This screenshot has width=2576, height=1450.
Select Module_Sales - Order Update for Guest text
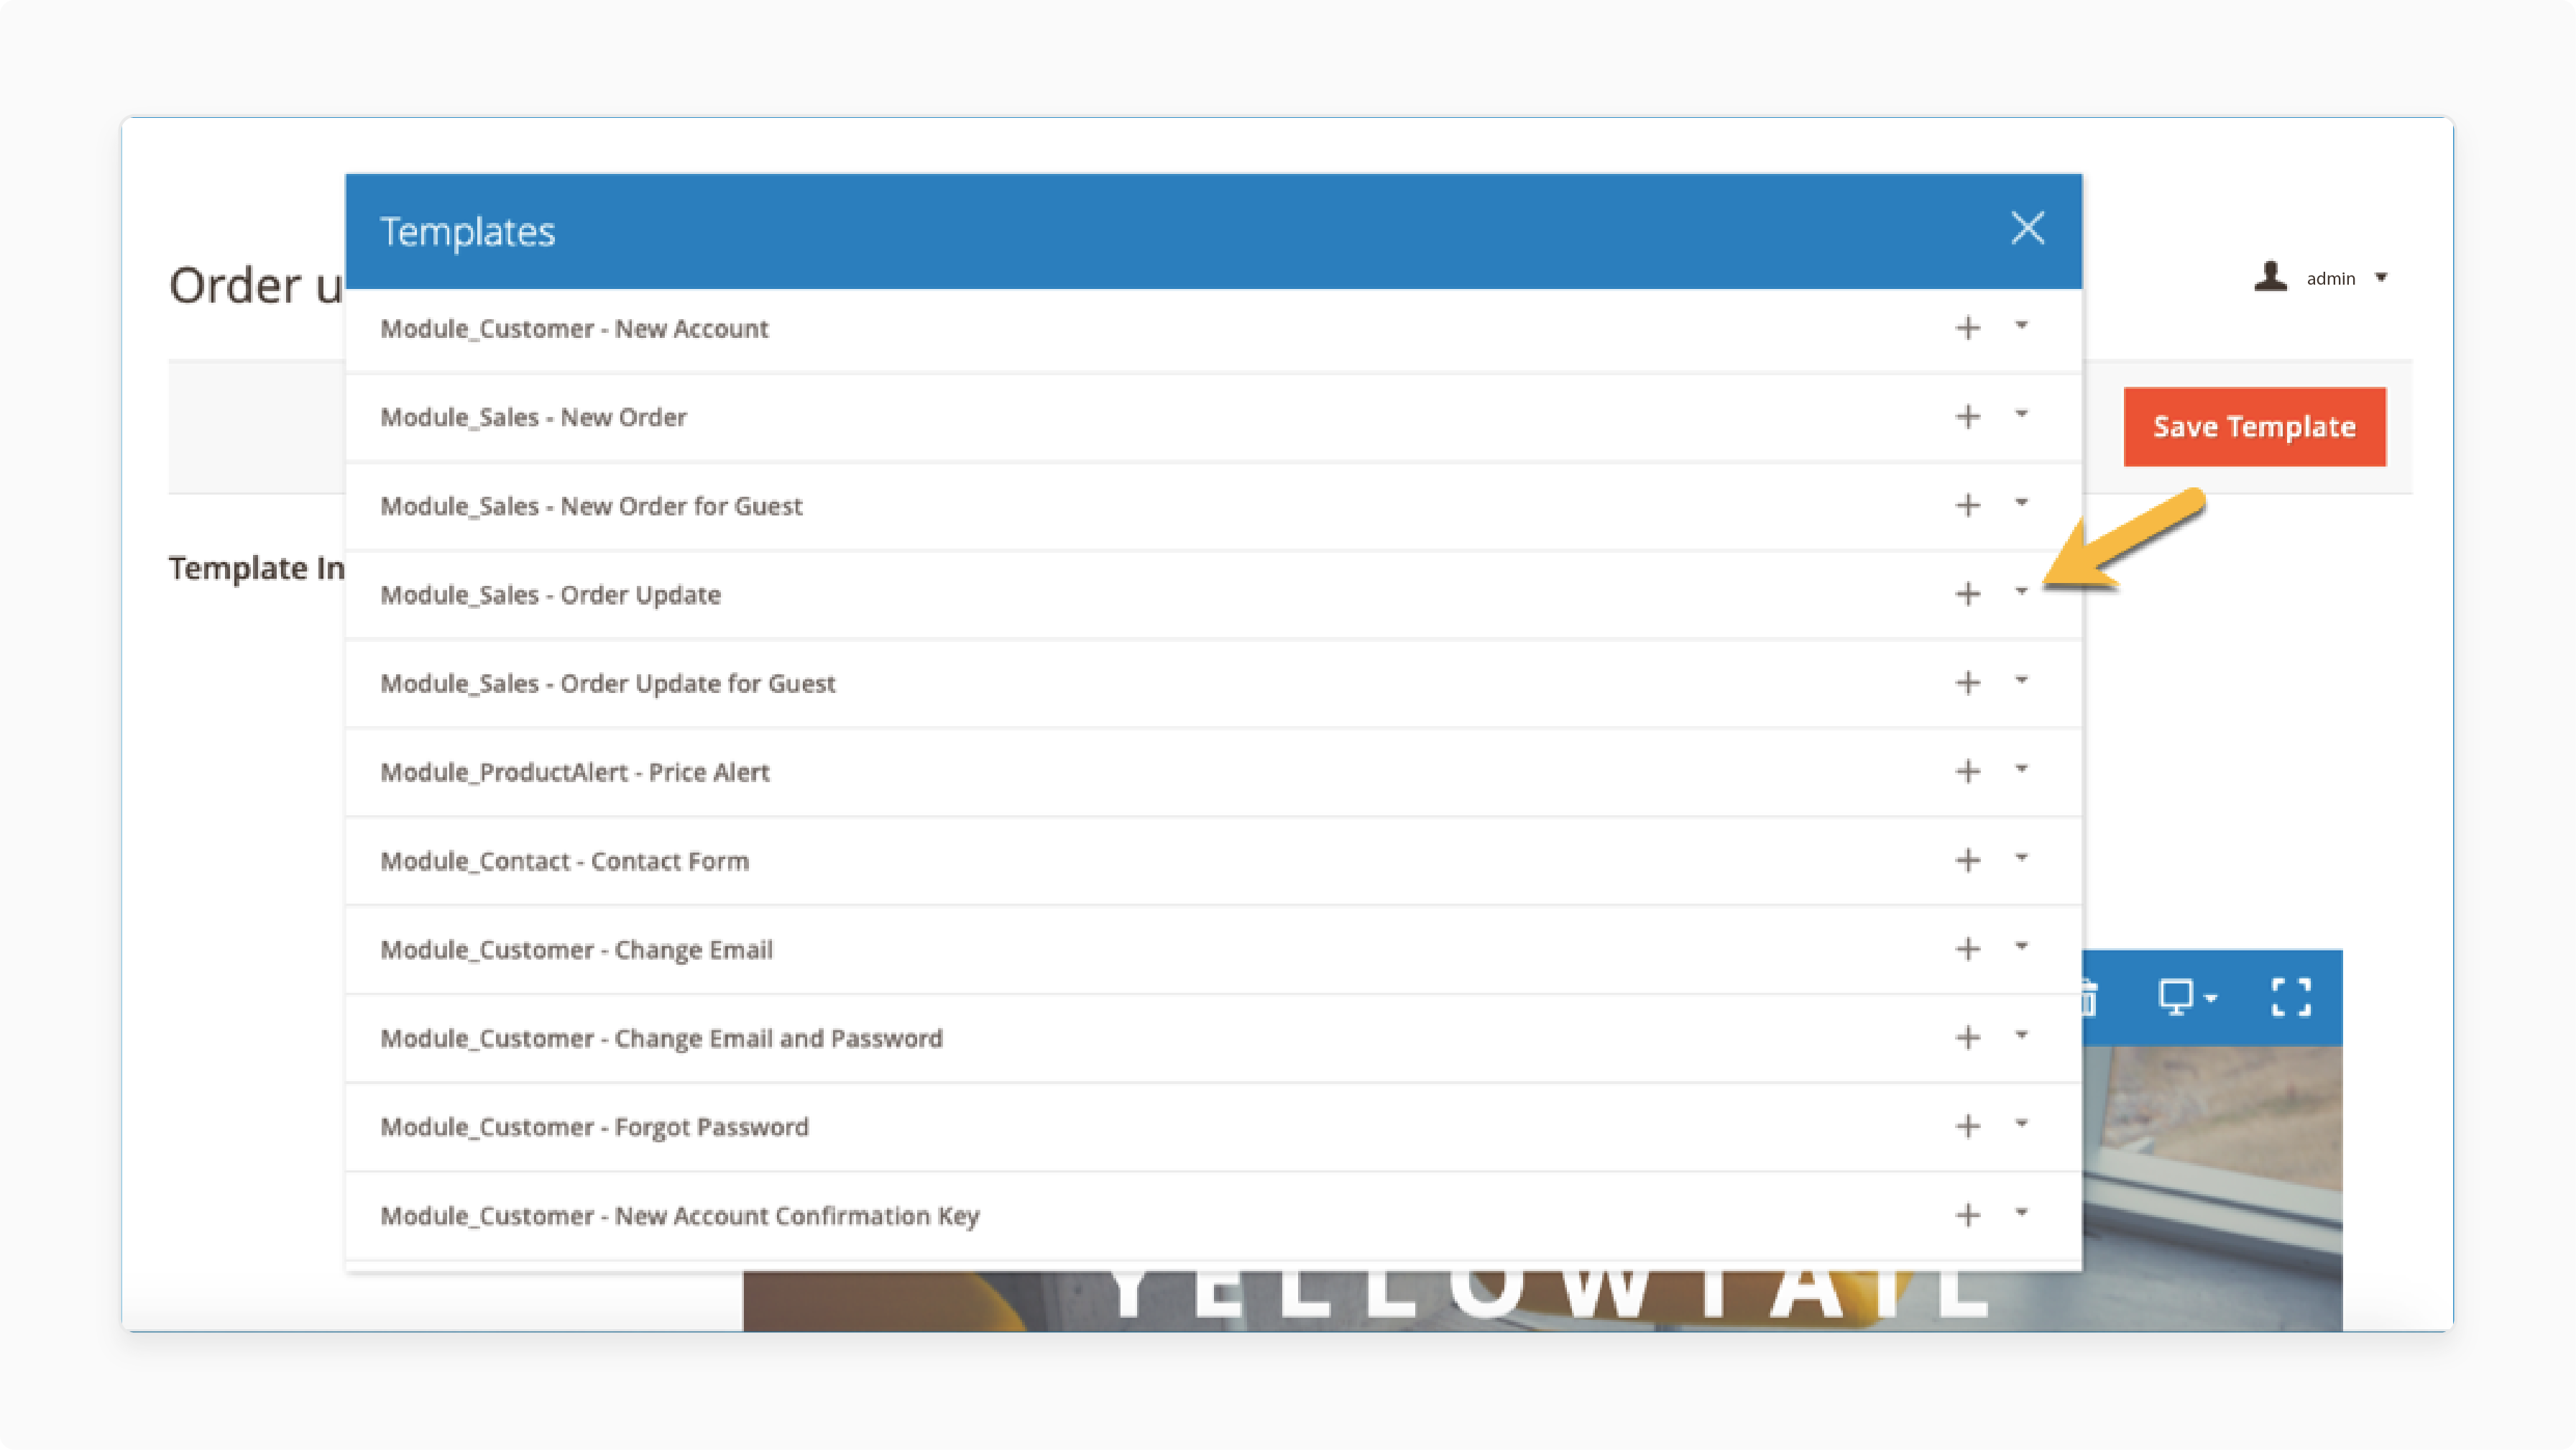click(607, 684)
